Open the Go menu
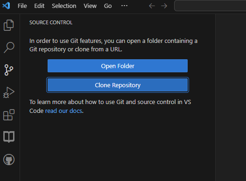The image size is (246, 181). [108, 6]
